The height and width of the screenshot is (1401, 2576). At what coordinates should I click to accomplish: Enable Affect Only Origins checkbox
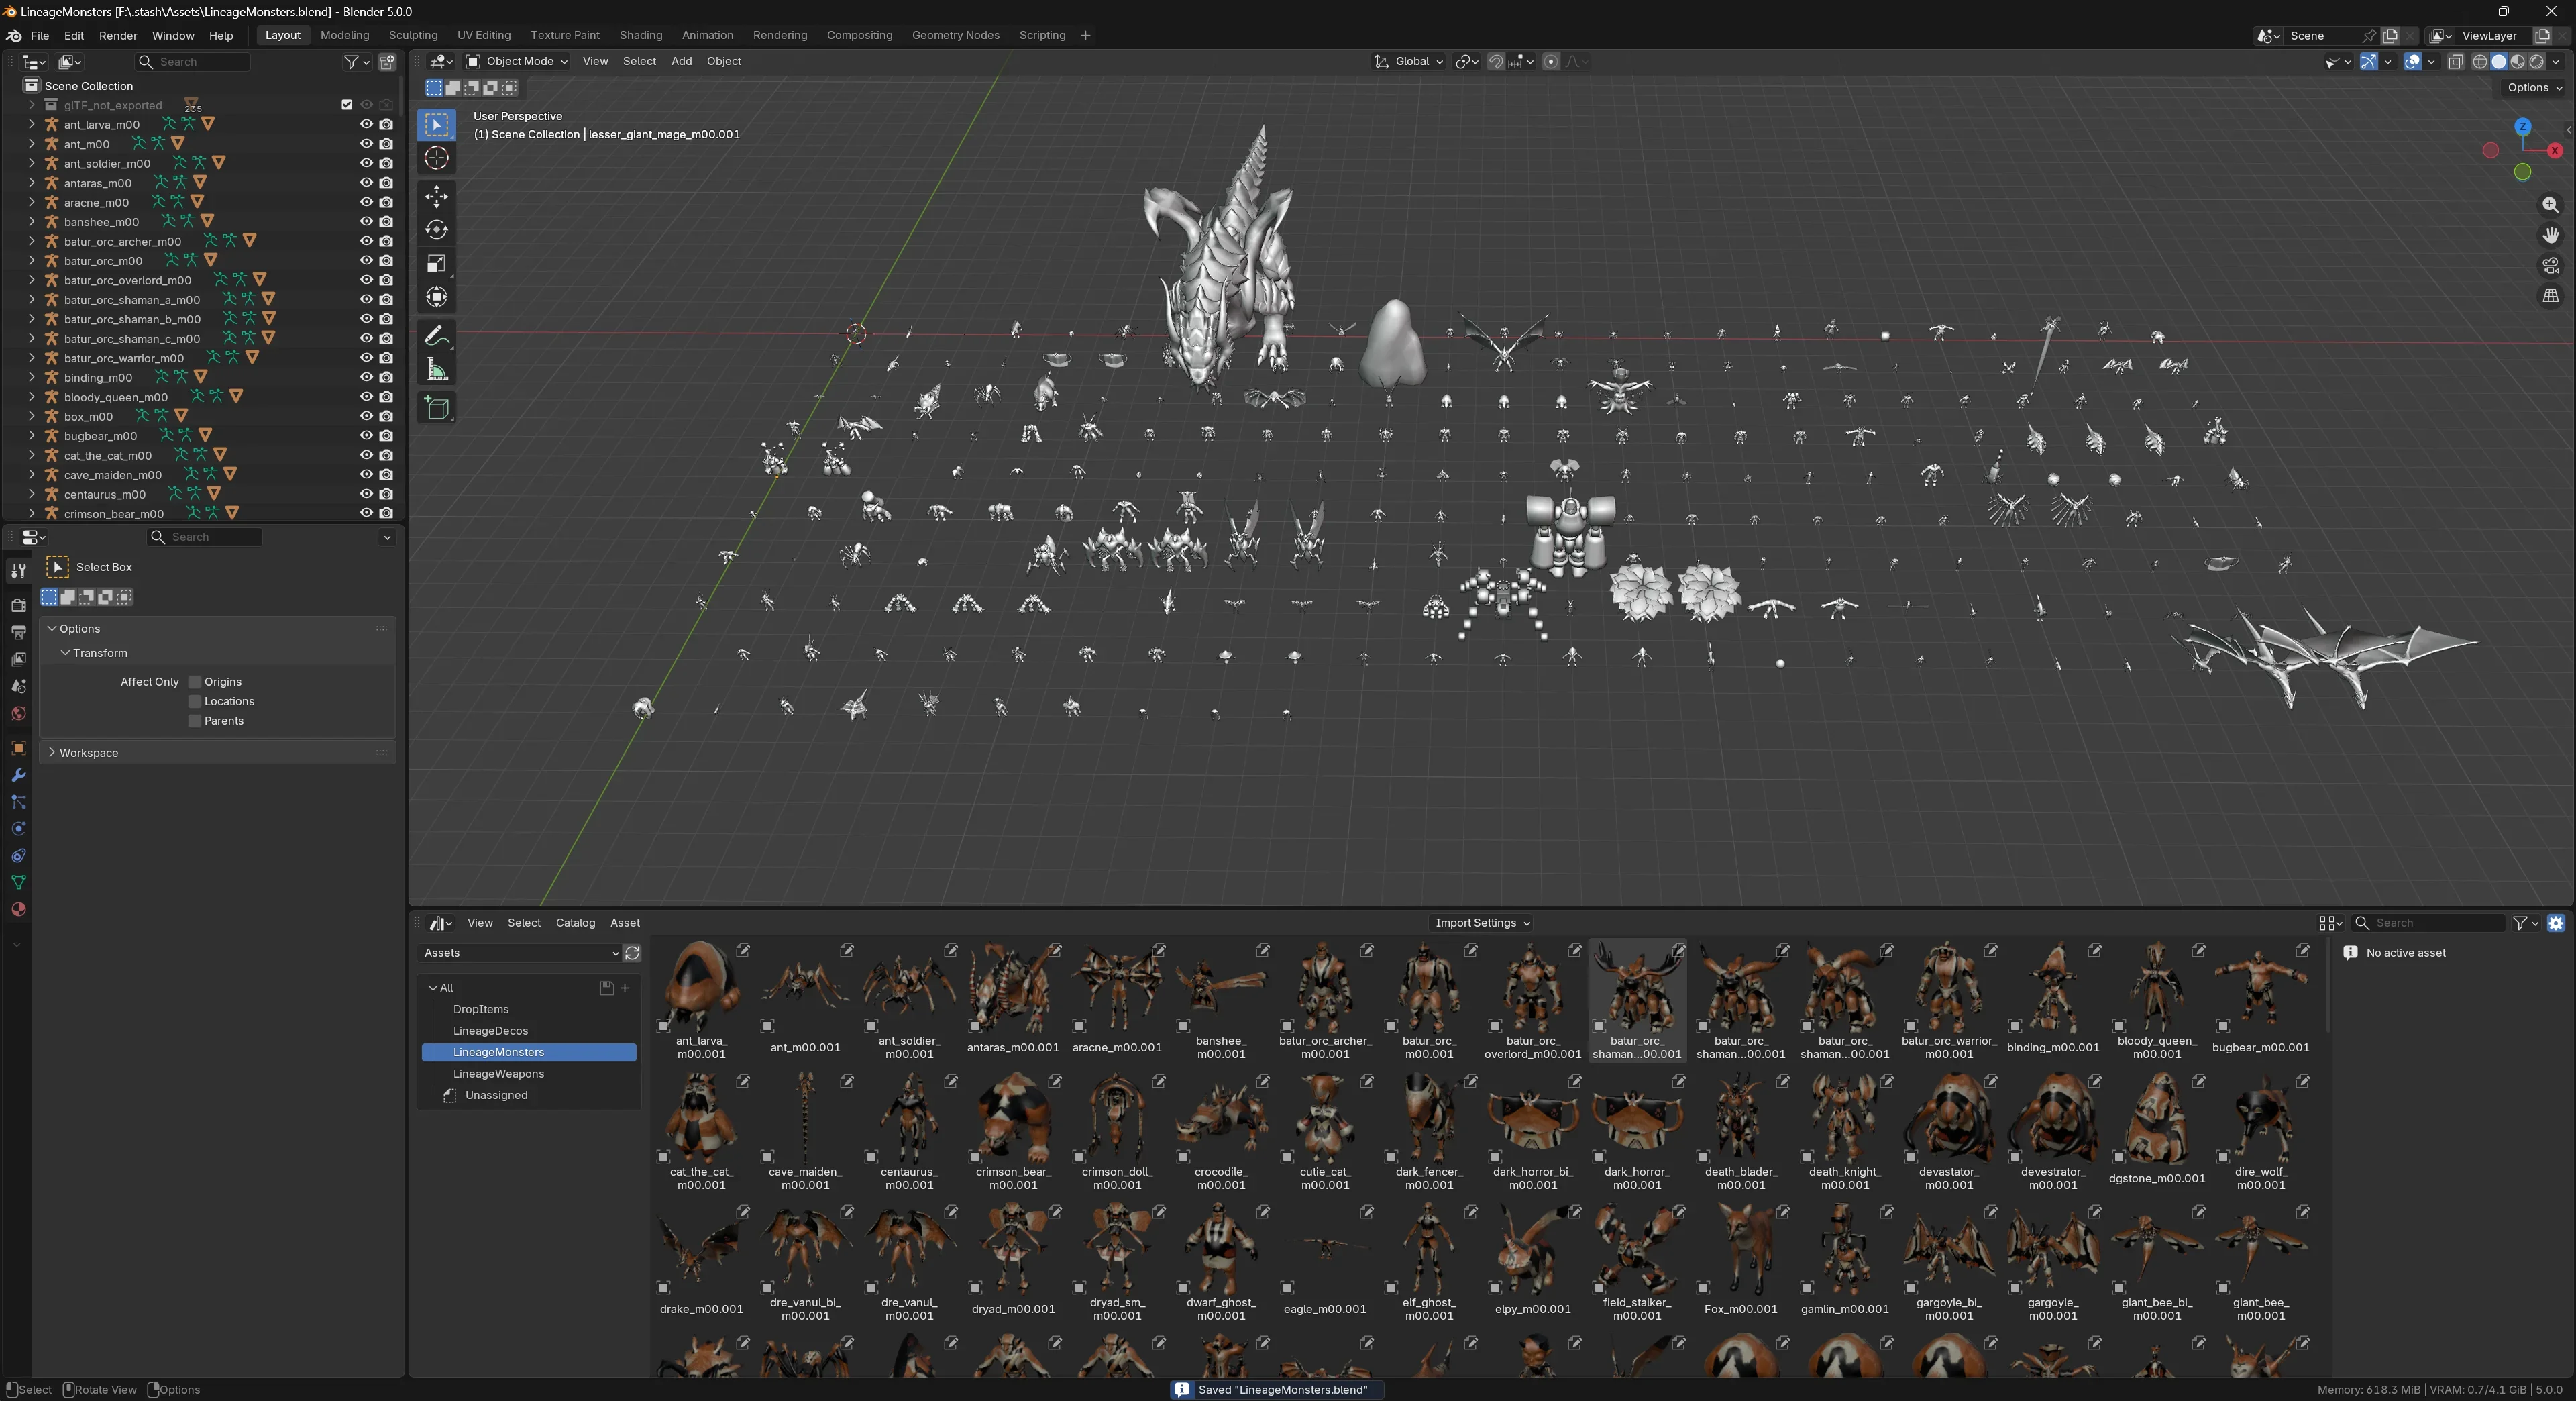coord(195,682)
